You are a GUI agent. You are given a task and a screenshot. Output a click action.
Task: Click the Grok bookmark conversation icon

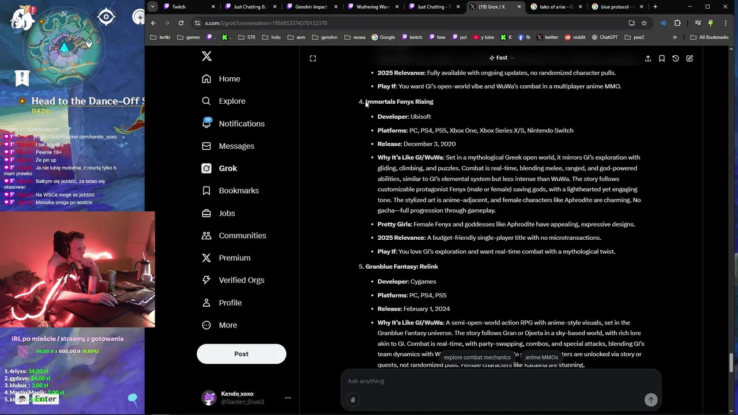tap(662, 58)
